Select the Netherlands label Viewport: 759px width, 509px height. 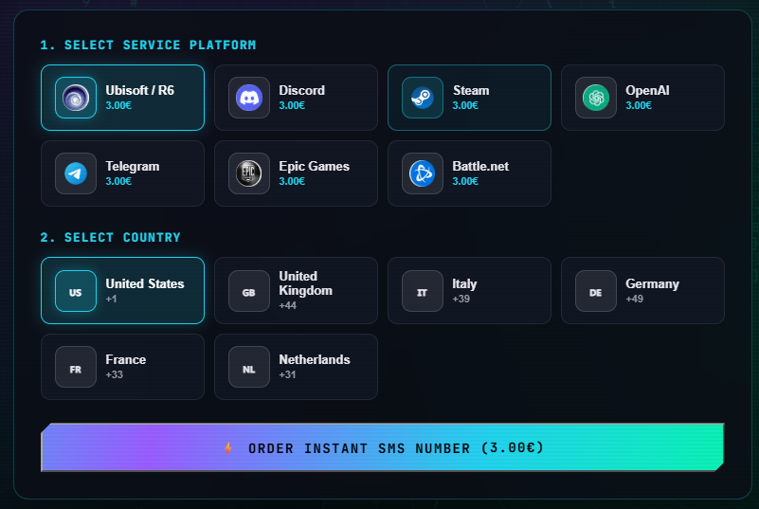click(x=315, y=360)
